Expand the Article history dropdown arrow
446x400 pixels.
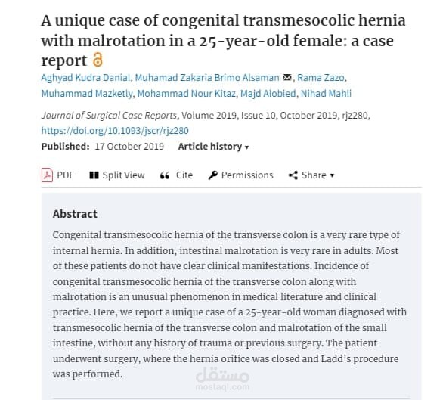[247, 147]
